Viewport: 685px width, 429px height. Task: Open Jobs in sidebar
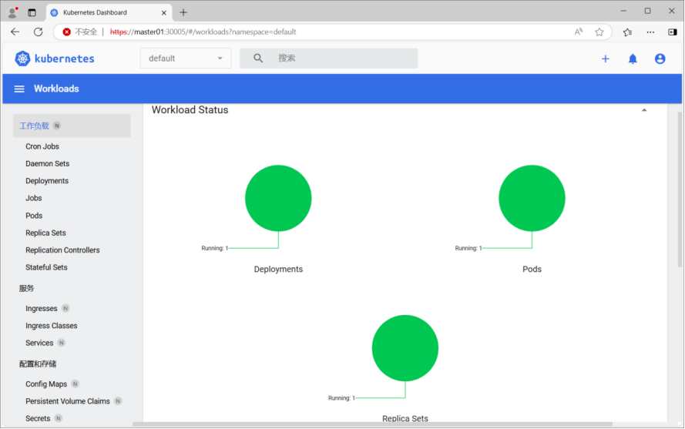tap(34, 199)
